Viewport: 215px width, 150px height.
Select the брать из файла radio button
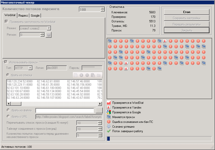click(8, 110)
